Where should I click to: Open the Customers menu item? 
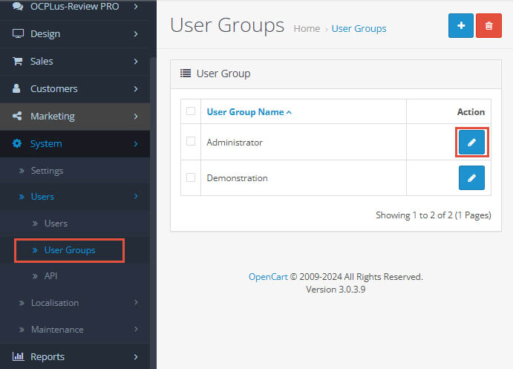point(75,89)
